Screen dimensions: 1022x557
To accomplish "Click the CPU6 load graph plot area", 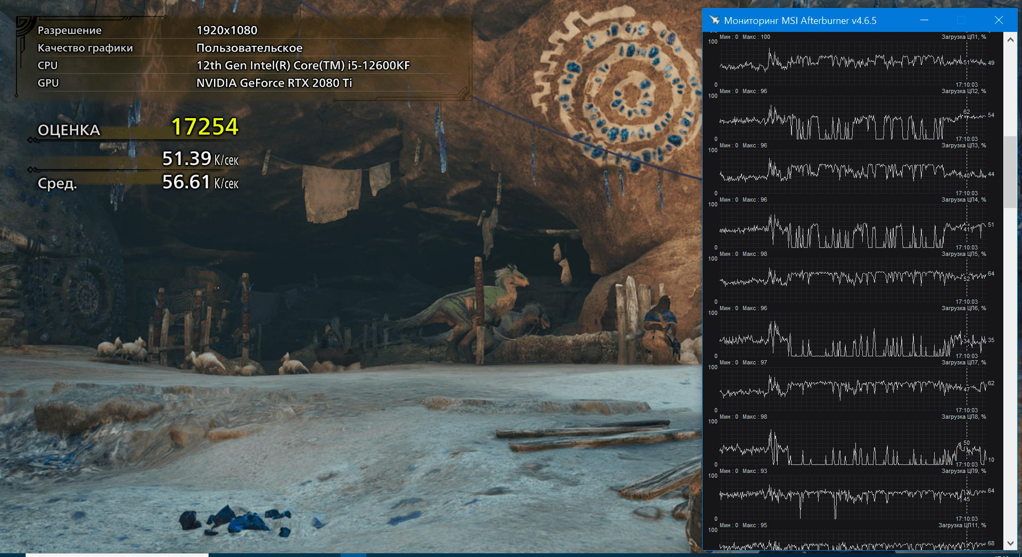I will [x=853, y=334].
